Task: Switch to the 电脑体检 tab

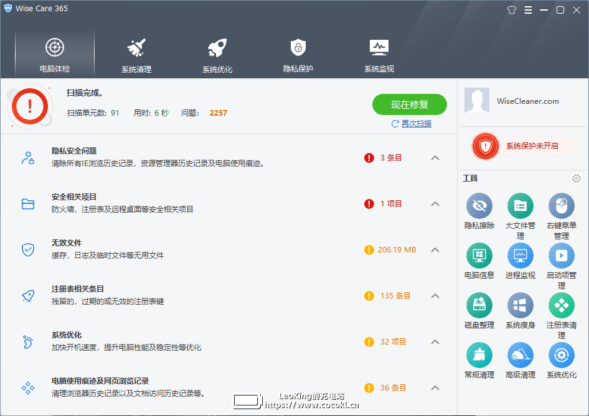Action: tap(55, 54)
